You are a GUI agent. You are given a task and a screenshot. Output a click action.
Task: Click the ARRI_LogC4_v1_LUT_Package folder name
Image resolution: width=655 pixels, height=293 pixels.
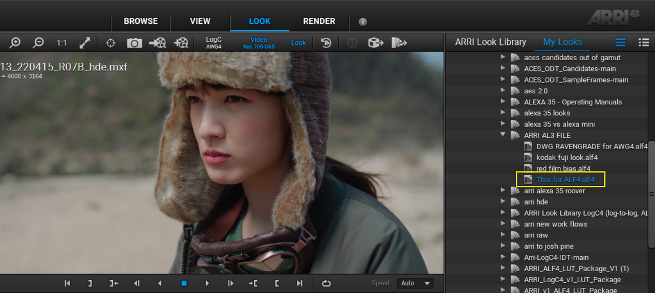[572, 280]
